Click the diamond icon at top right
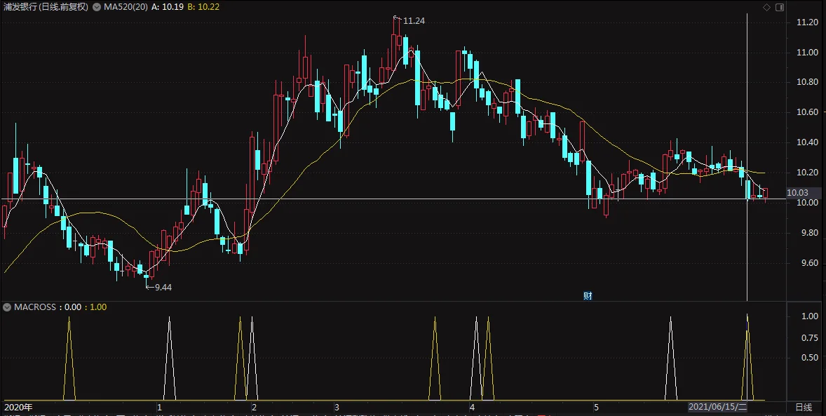This screenshot has width=826, height=416. 766,8
